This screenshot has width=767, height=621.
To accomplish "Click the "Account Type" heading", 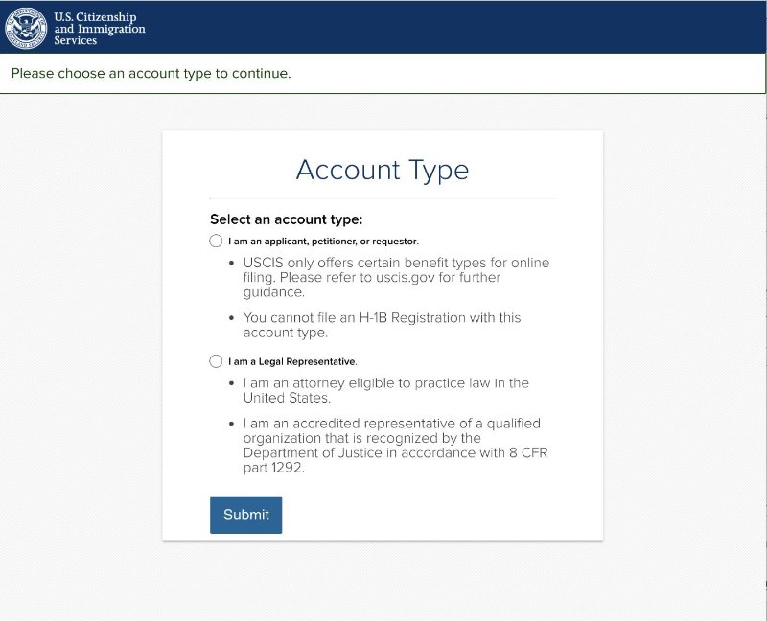I will tap(383, 171).
